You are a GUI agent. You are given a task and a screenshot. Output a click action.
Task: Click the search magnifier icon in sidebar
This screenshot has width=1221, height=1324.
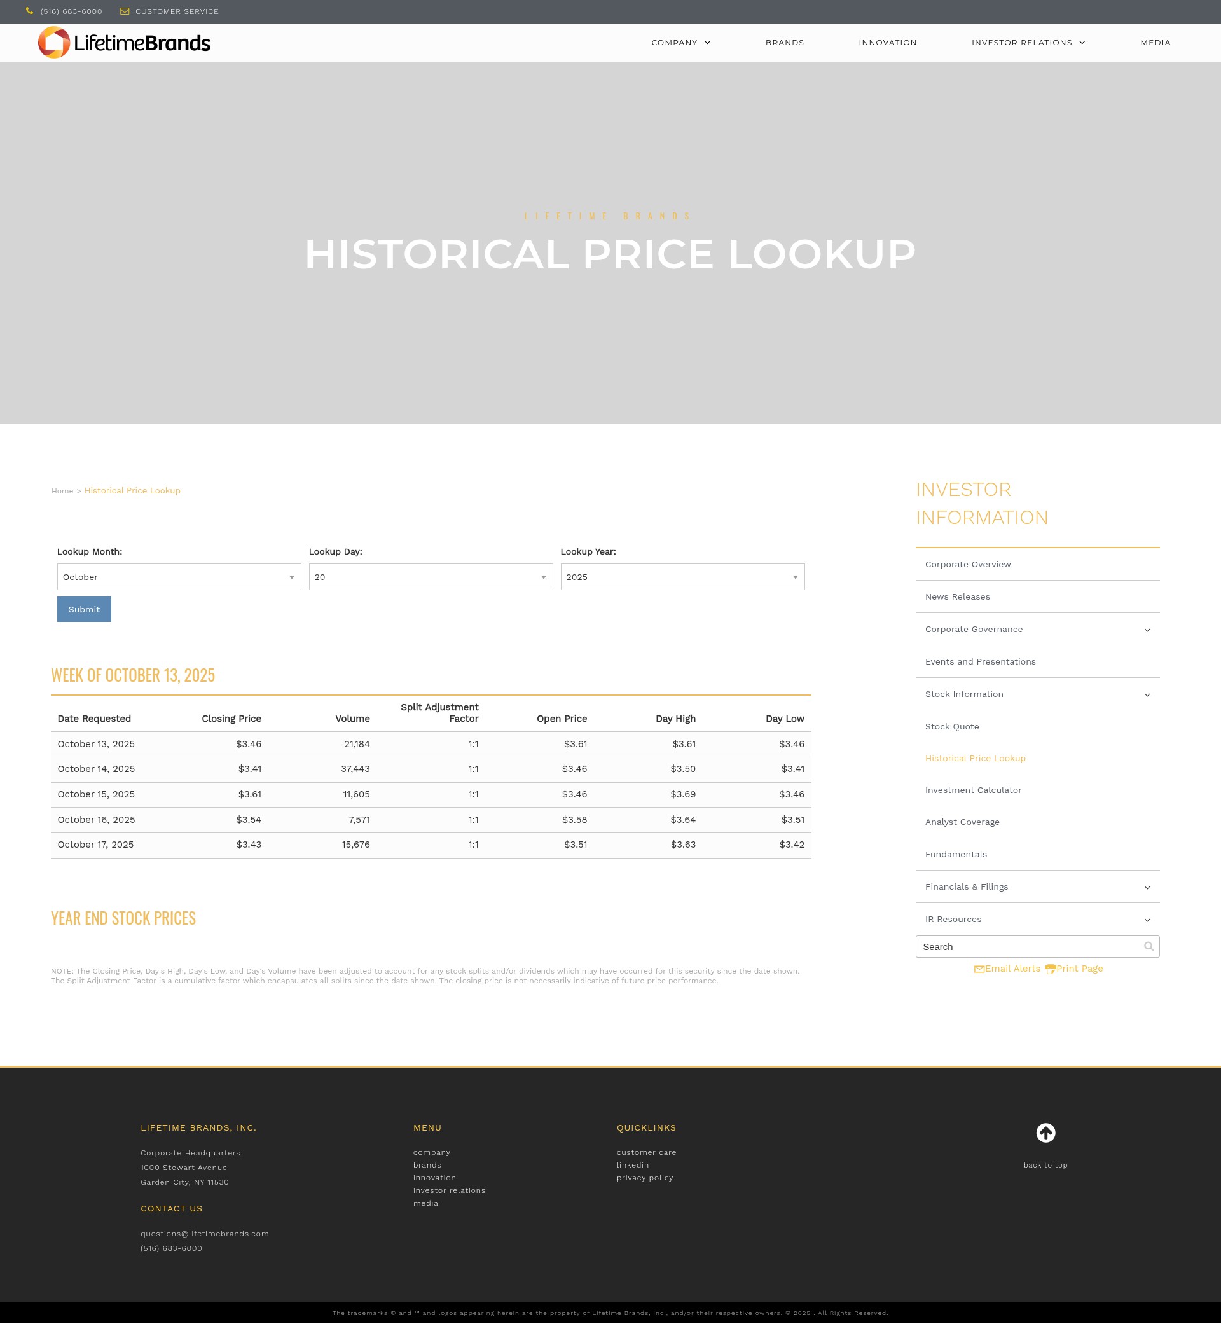coord(1149,947)
